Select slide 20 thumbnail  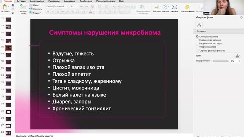(x=8, y=76)
